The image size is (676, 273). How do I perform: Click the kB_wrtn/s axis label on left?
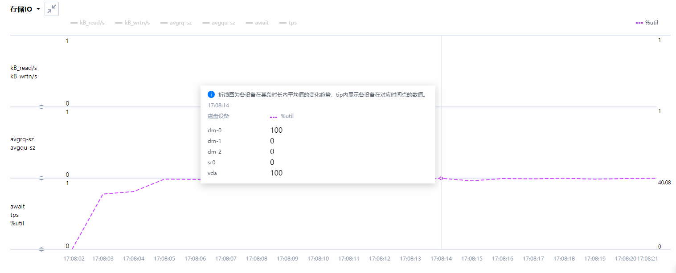point(24,76)
